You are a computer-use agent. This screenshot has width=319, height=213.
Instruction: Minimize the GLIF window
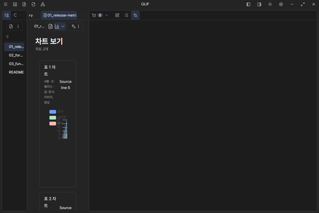click(x=292, y=4)
